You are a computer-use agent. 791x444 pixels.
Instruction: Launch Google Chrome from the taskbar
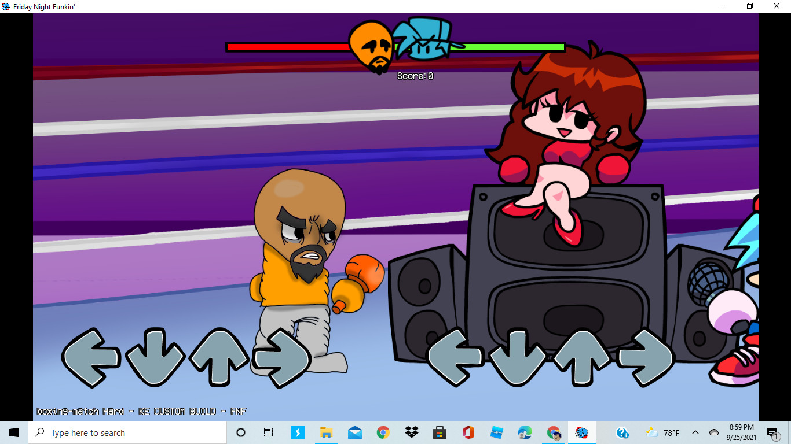tap(383, 432)
